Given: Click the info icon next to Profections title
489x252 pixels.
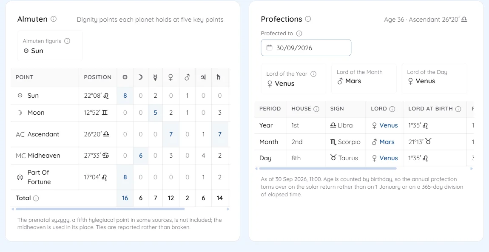Looking at the screenshot, I should (x=308, y=19).
